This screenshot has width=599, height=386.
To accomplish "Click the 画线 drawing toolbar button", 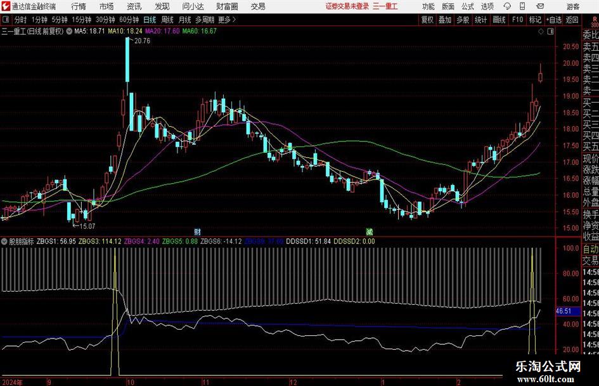I will pos(499,20).
